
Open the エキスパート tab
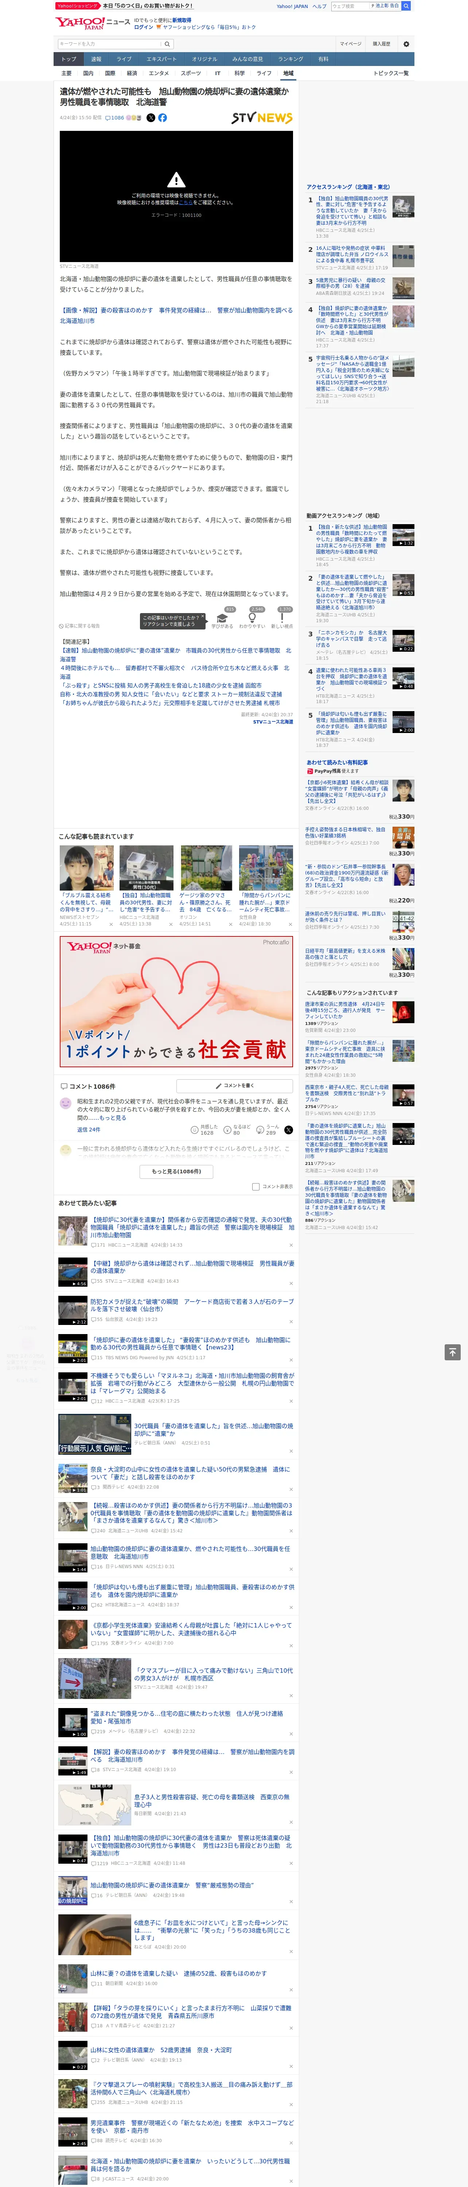(161, 59)
